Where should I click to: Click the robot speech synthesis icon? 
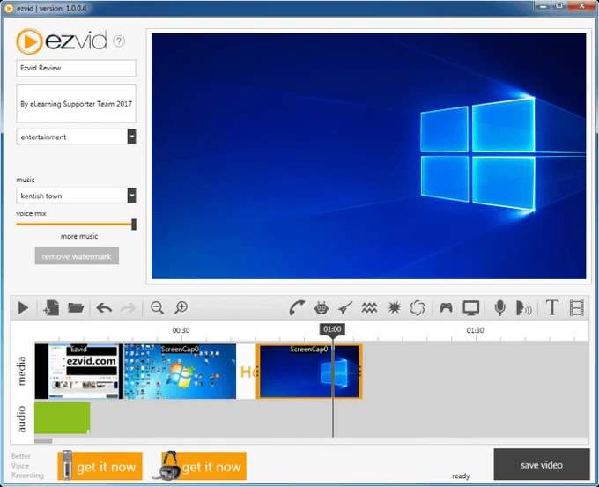point(322,307)
